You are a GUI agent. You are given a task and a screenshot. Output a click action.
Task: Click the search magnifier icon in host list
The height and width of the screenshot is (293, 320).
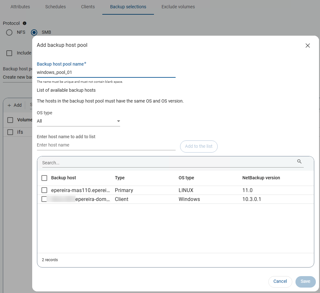299,161
